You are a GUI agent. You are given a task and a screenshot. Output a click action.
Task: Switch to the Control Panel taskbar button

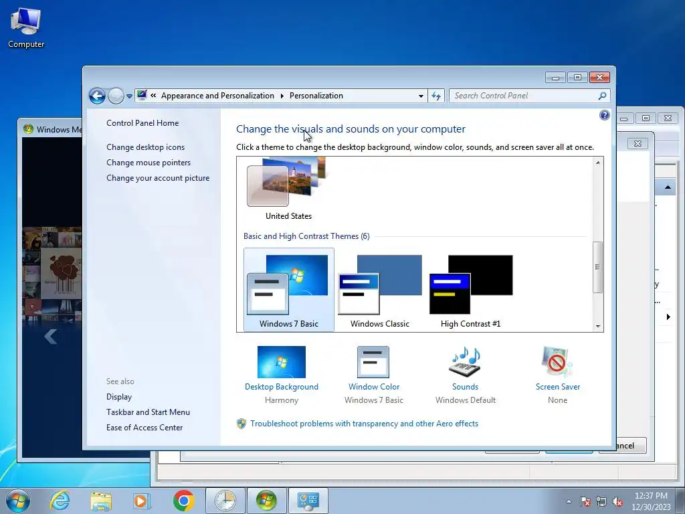click(x=308, y=501)
